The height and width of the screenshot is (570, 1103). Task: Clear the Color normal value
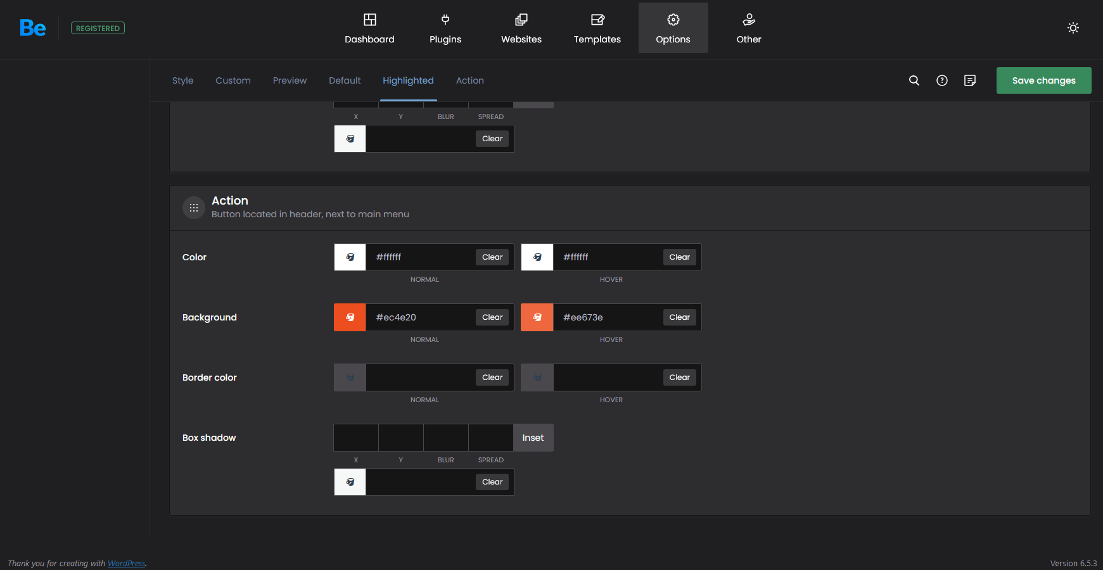pos(492,257)
